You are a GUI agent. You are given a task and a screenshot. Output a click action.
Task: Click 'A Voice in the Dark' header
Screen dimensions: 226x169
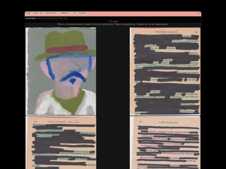[x=168, y=122]
